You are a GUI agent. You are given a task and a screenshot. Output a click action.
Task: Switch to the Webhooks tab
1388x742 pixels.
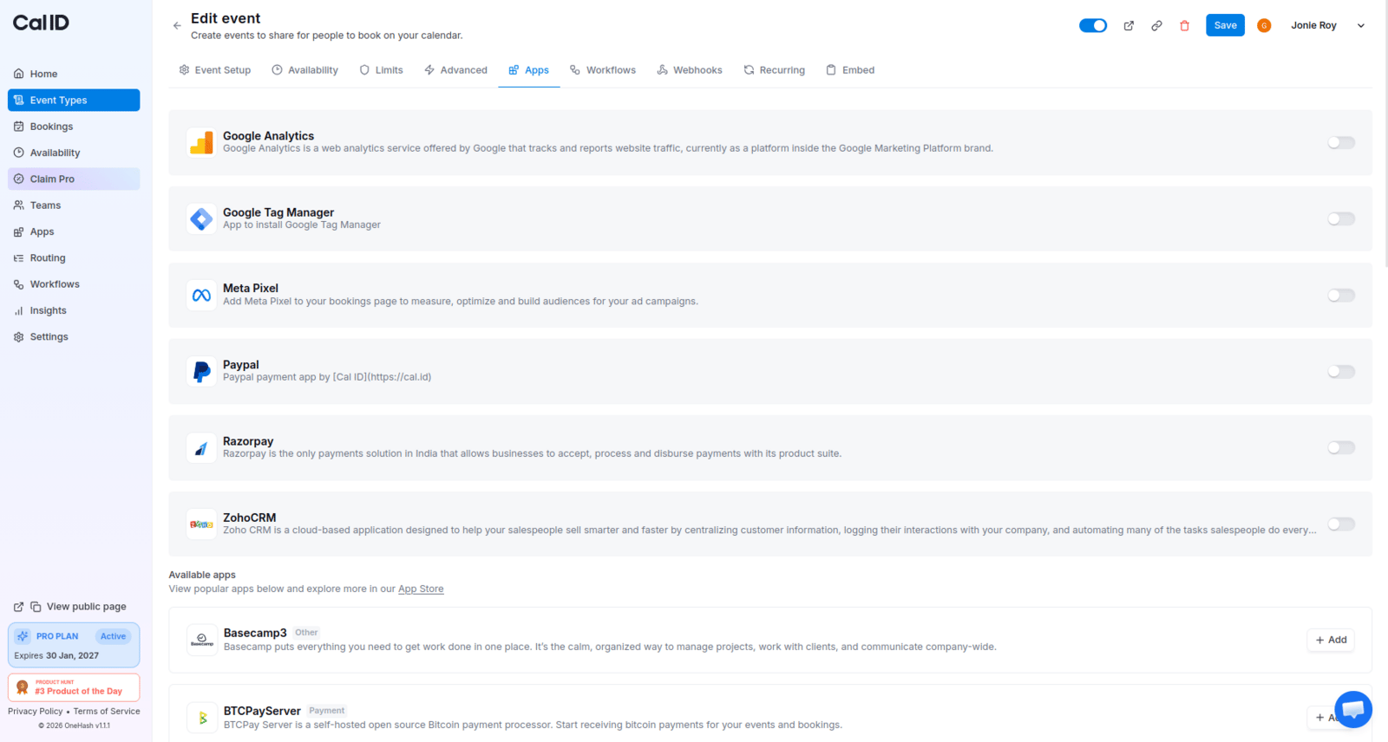coord(690,70)
